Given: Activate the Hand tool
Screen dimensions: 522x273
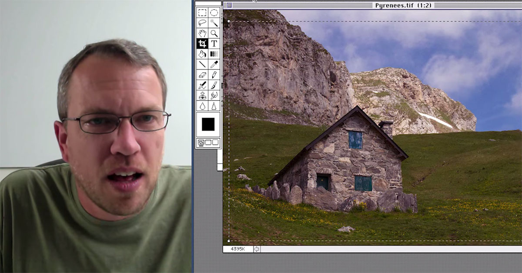Looking at the screenshot, I should tap(202, 33).
